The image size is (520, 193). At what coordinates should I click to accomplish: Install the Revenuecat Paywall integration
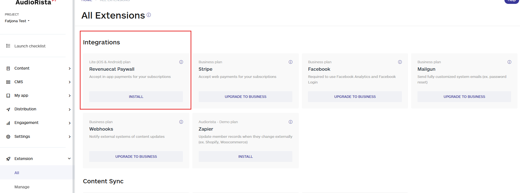pyautogui.click(x=136, y=97)
